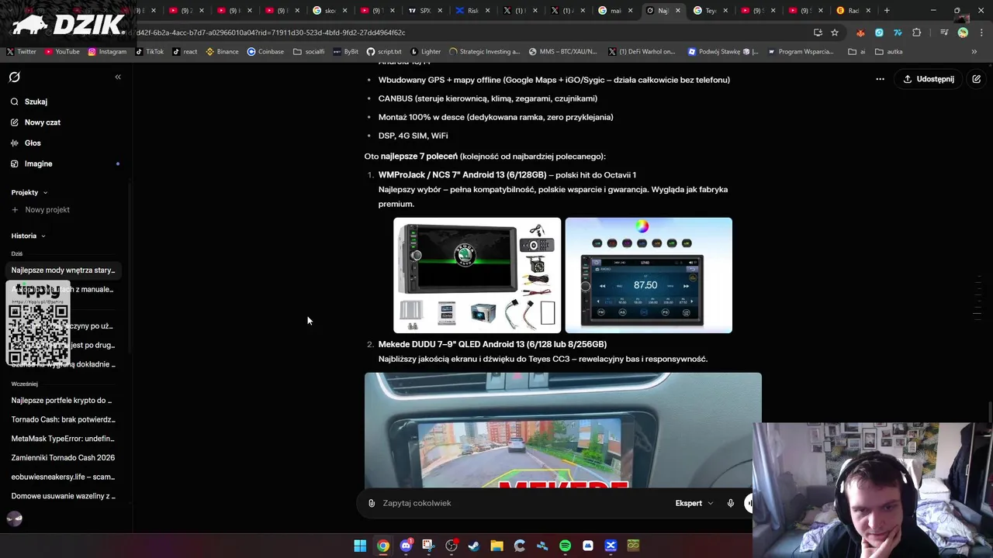
Task: Open the YouTube bookmark
Action: (x=62, y=52)
